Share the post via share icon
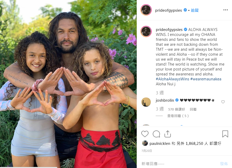This screenshot has width=232, height=168. coord(168,134)
